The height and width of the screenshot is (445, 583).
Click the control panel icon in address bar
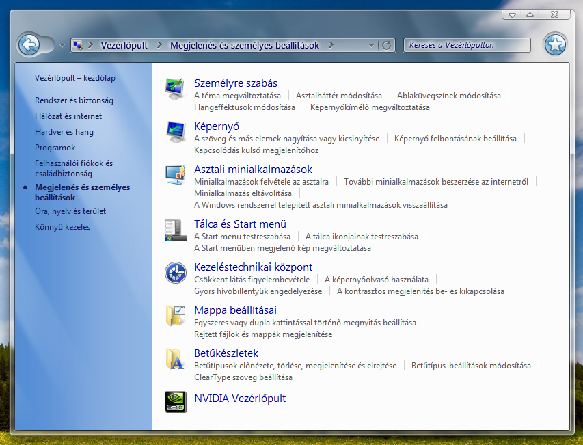(x=78, y=45)
